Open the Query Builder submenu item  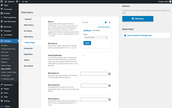pos(6,69)
